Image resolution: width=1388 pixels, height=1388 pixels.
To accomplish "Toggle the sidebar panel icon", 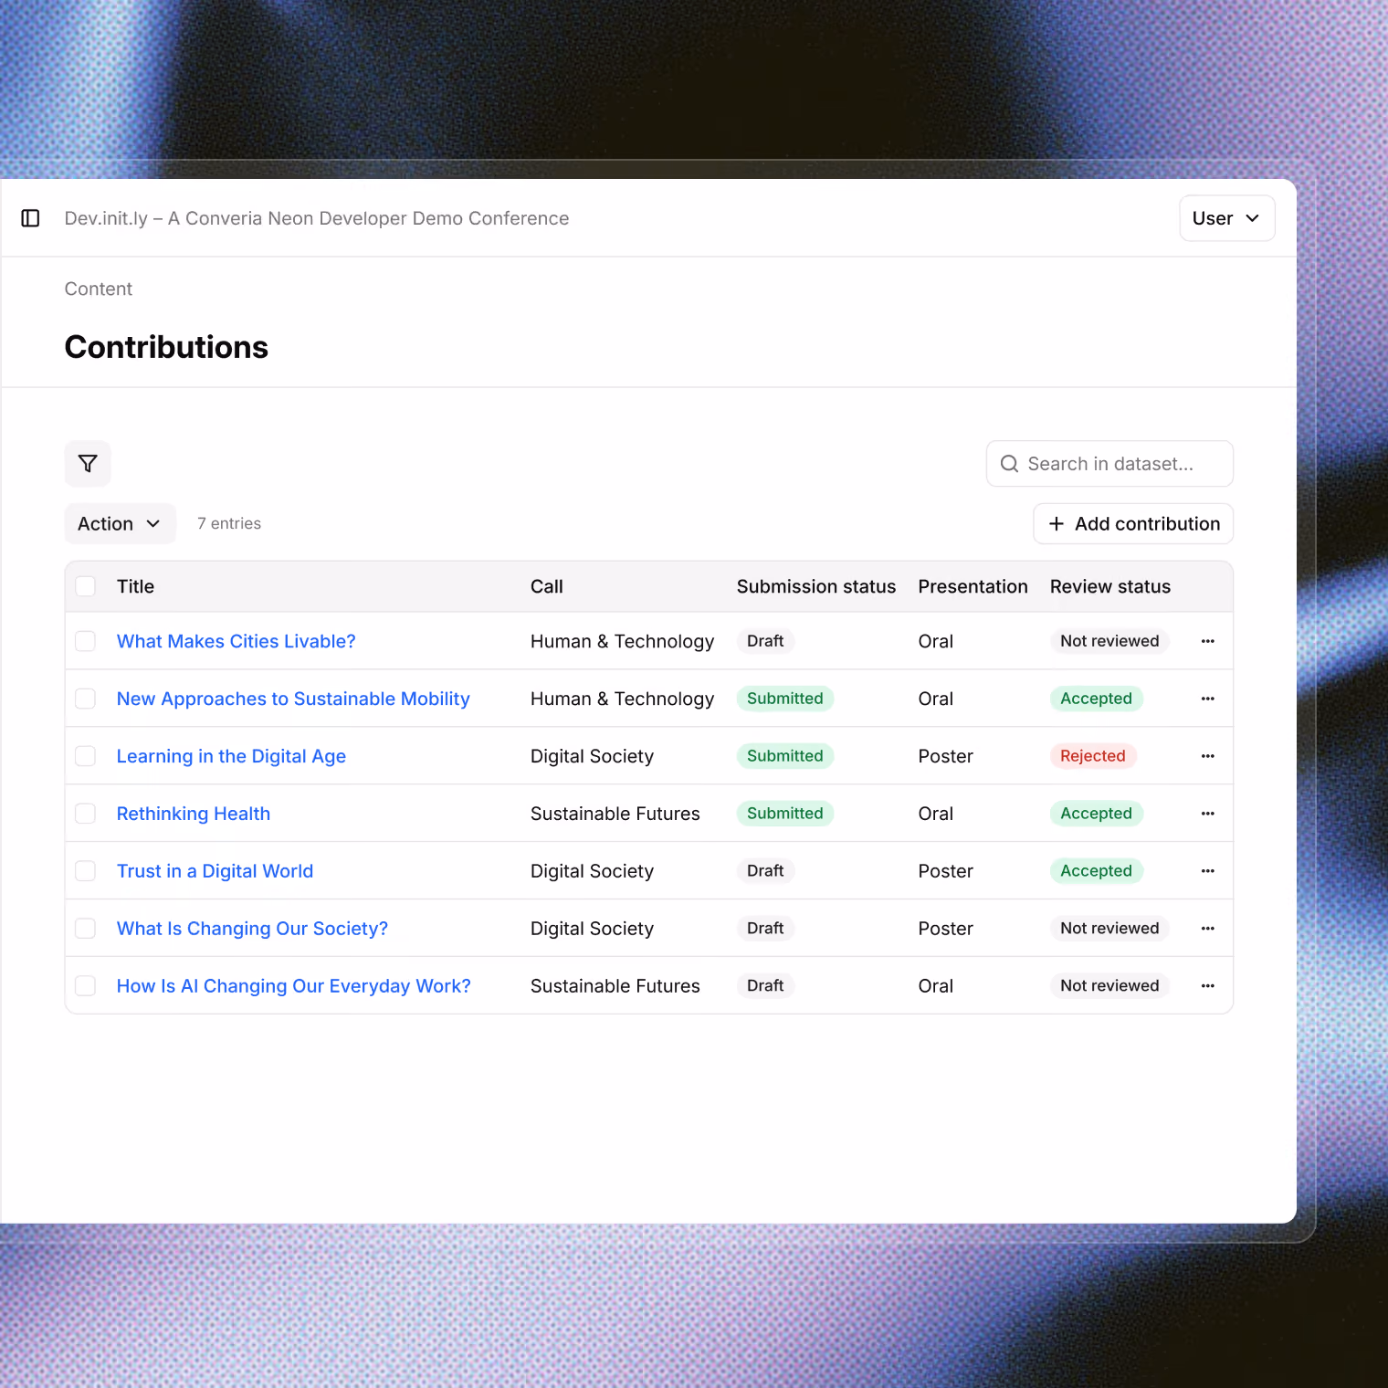I will 30,218.
